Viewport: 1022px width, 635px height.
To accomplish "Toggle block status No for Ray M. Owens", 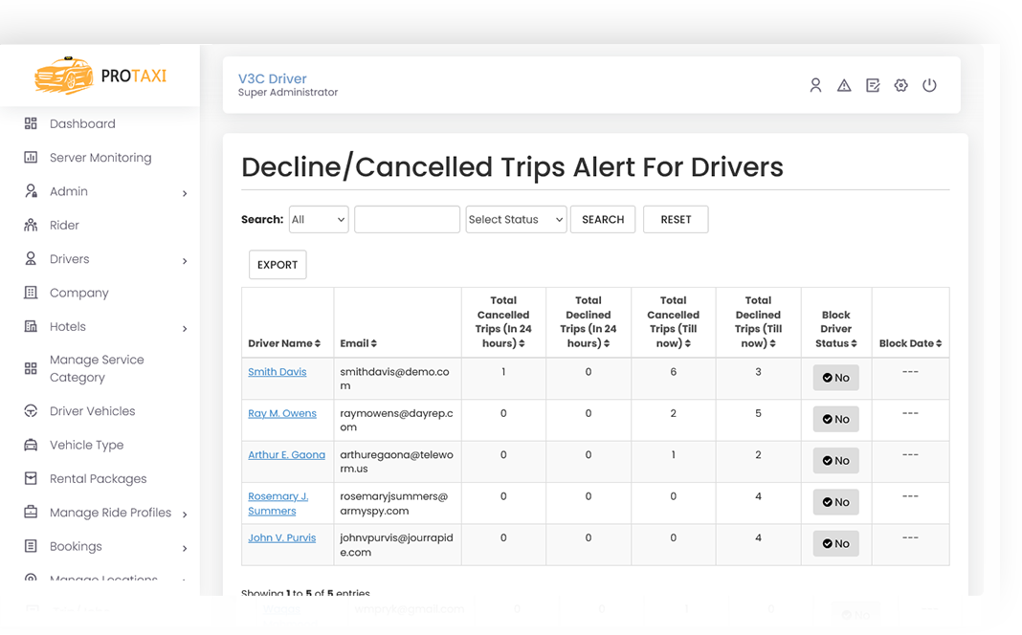I will [835, 420].
